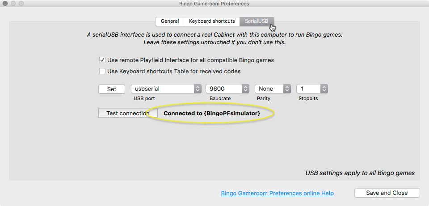This screenshot has width=429, height=206.
Task: Click Save and Close
Action: (x=387, y=193)
